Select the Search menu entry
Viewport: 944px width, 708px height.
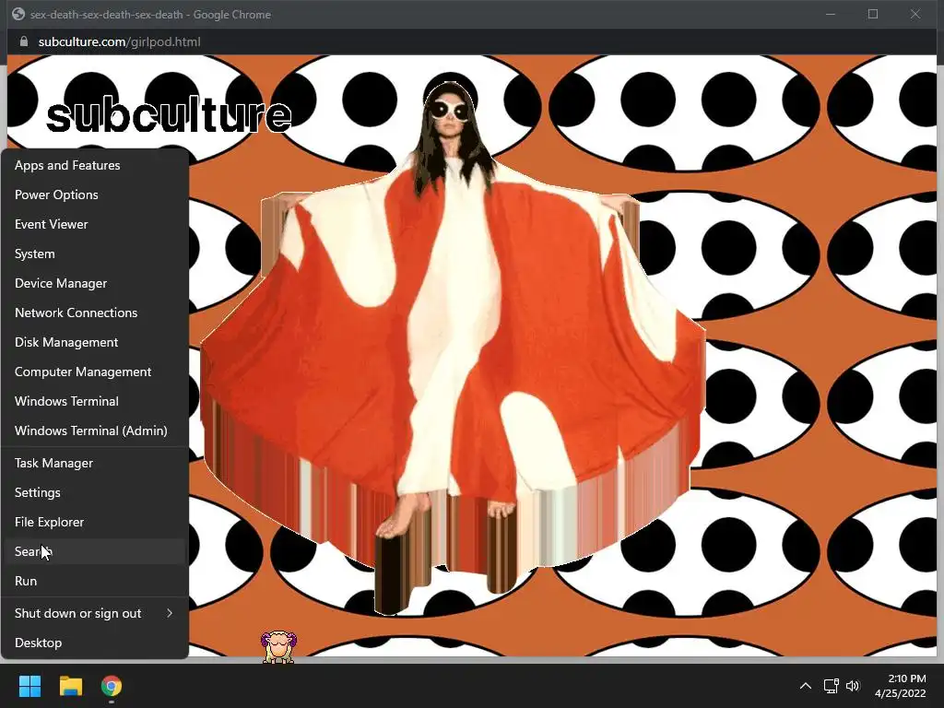[95, 551]
